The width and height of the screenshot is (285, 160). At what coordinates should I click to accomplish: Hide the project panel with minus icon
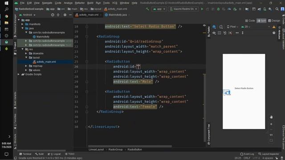tap(70, 15)
